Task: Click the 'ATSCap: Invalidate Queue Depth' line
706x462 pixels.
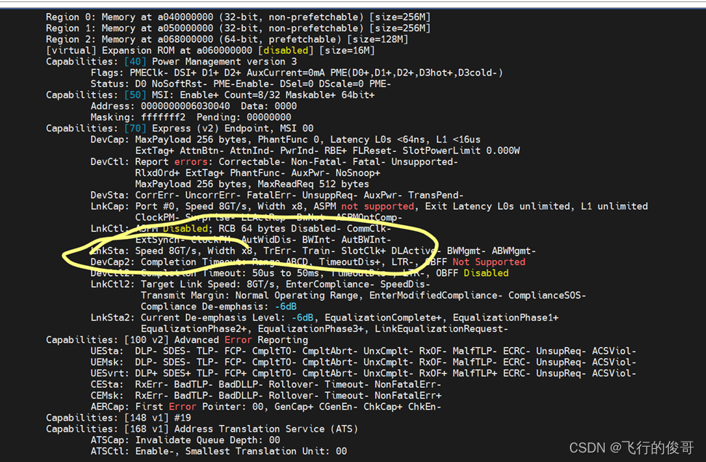Action: pos(185,440)
